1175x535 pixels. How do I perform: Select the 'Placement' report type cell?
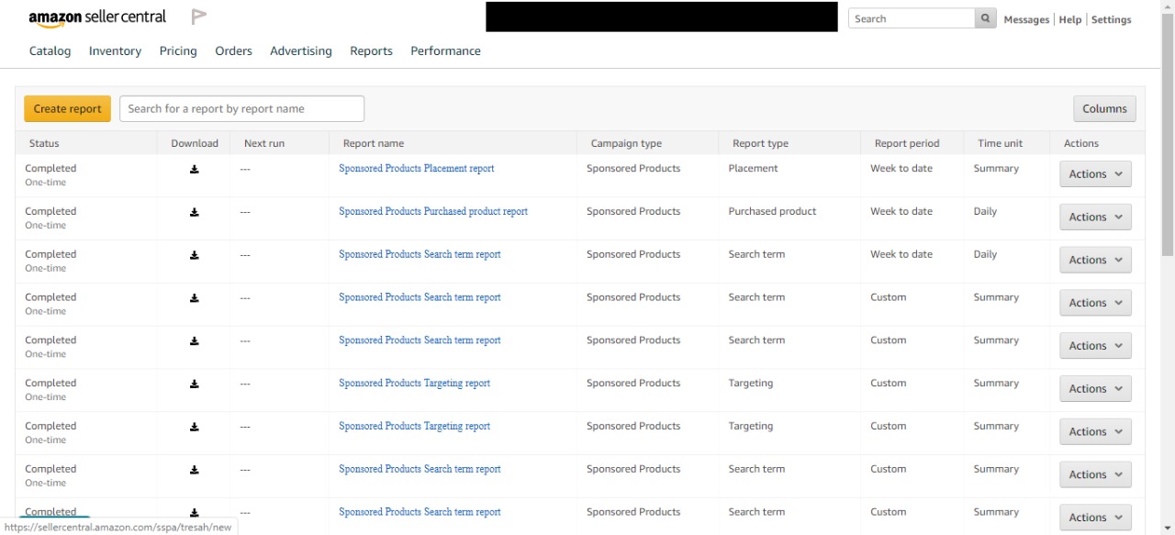[x=753, y=169]
